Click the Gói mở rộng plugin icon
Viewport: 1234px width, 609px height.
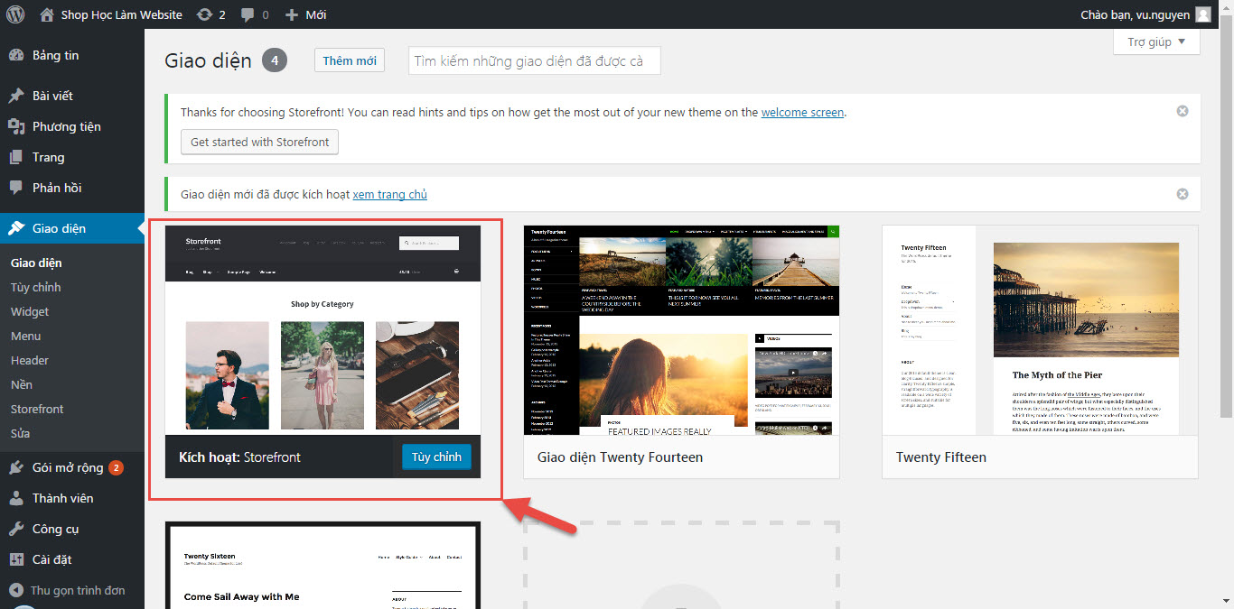16,467
